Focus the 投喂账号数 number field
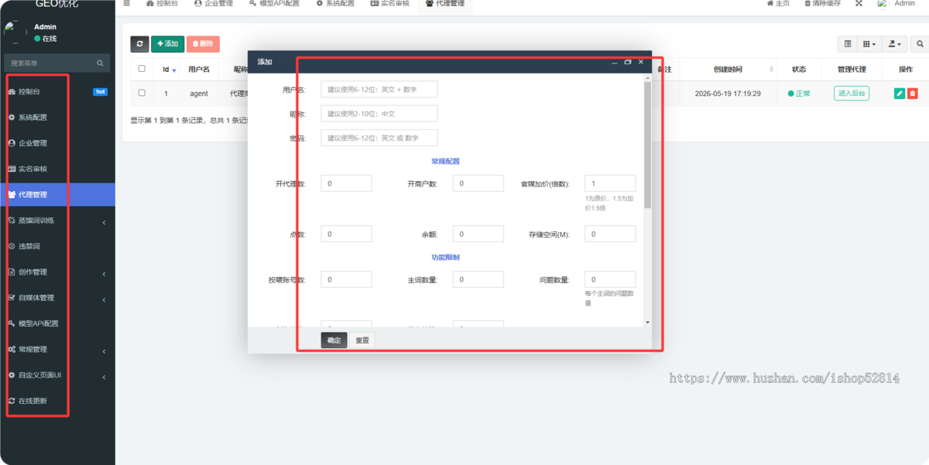This screenshot has width=929, height=465. 346,279
